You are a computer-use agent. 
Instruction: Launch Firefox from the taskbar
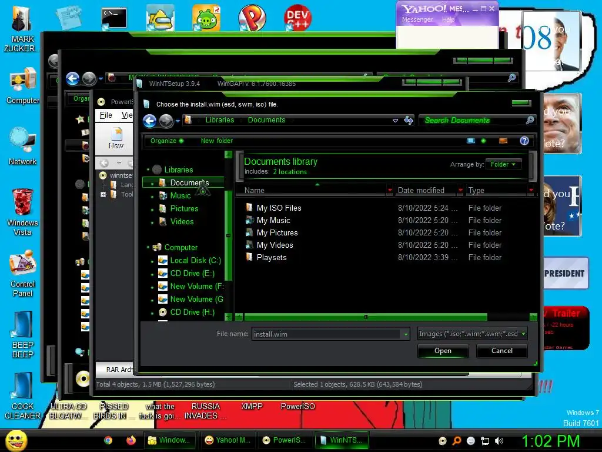[x=131, y=440]
